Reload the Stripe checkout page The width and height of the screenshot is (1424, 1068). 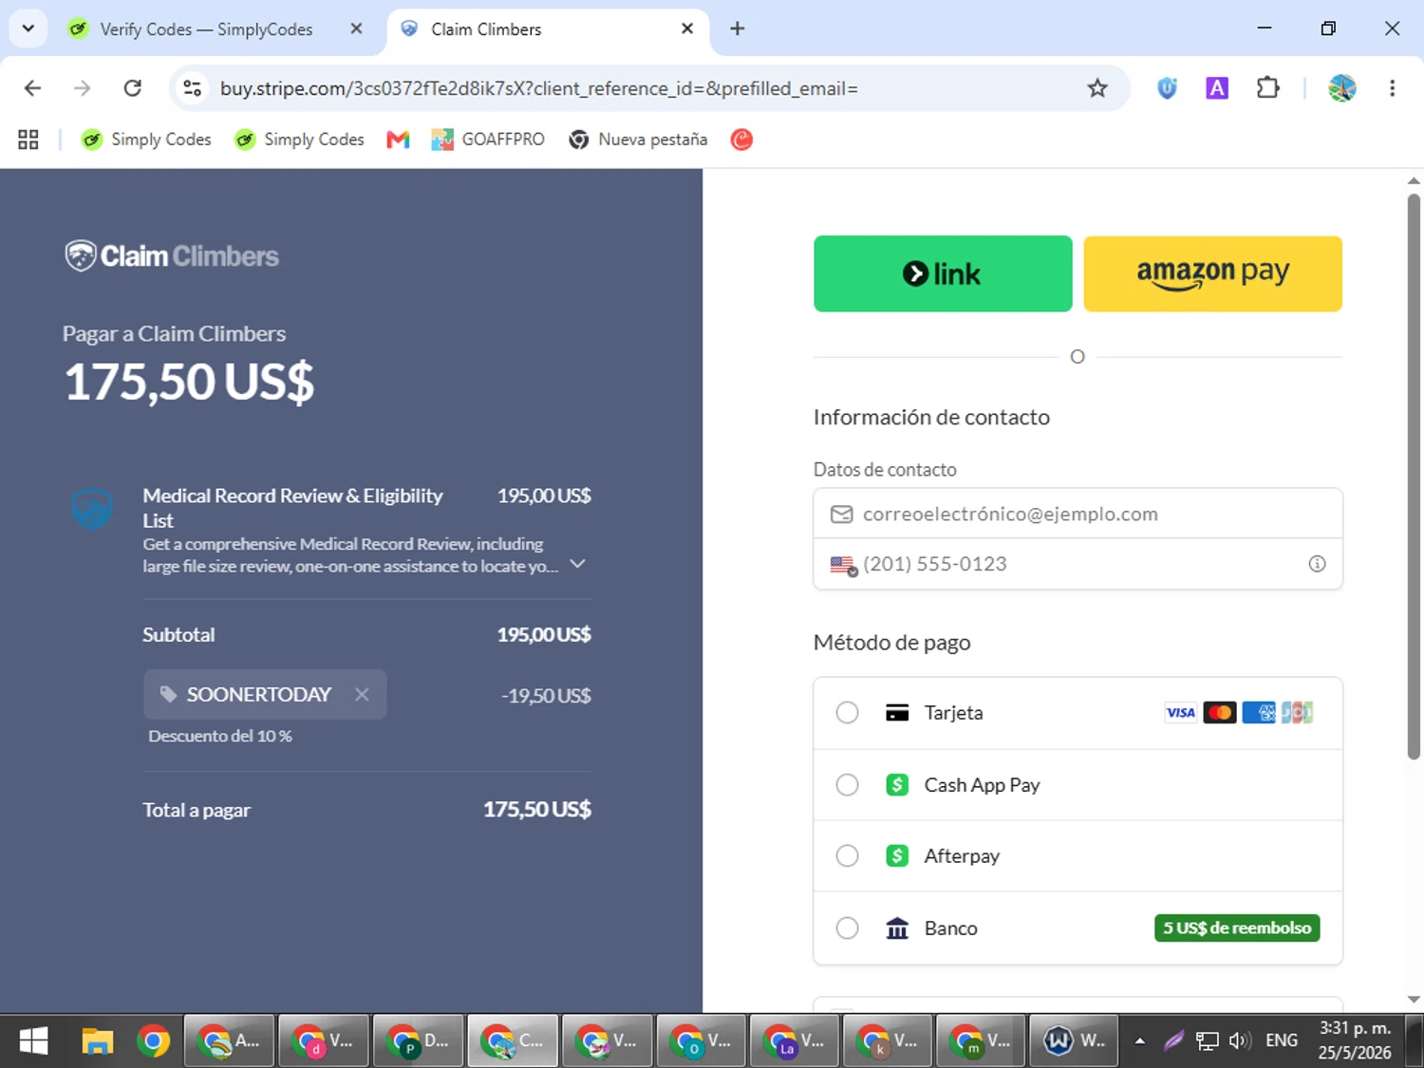(x=133, y=88)
